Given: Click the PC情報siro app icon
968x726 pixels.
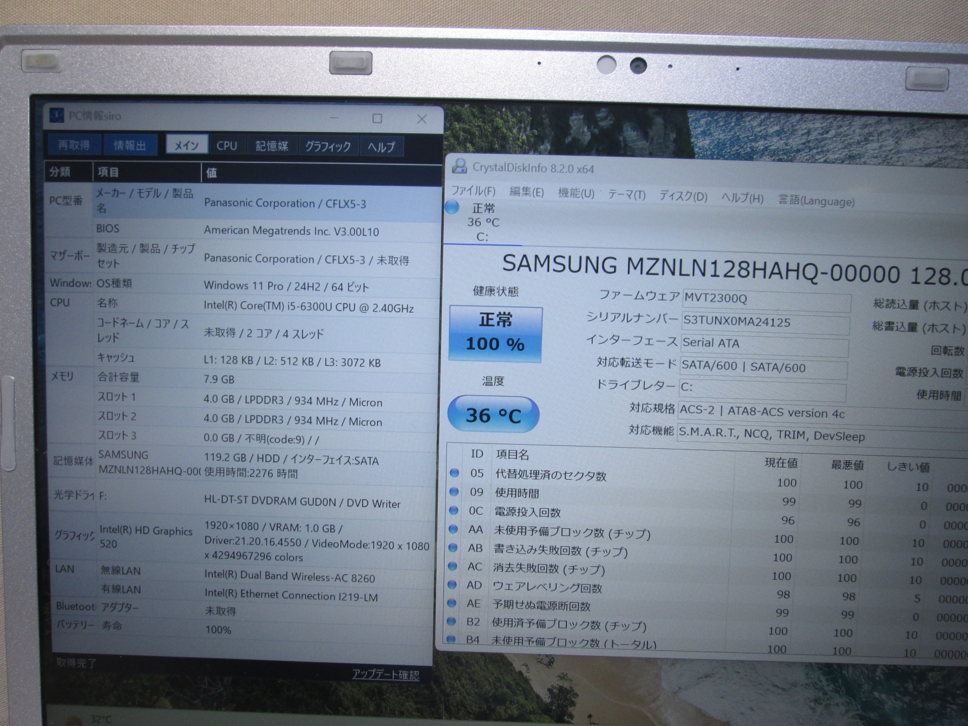Looking at the screenshot, I should (57, 115).
